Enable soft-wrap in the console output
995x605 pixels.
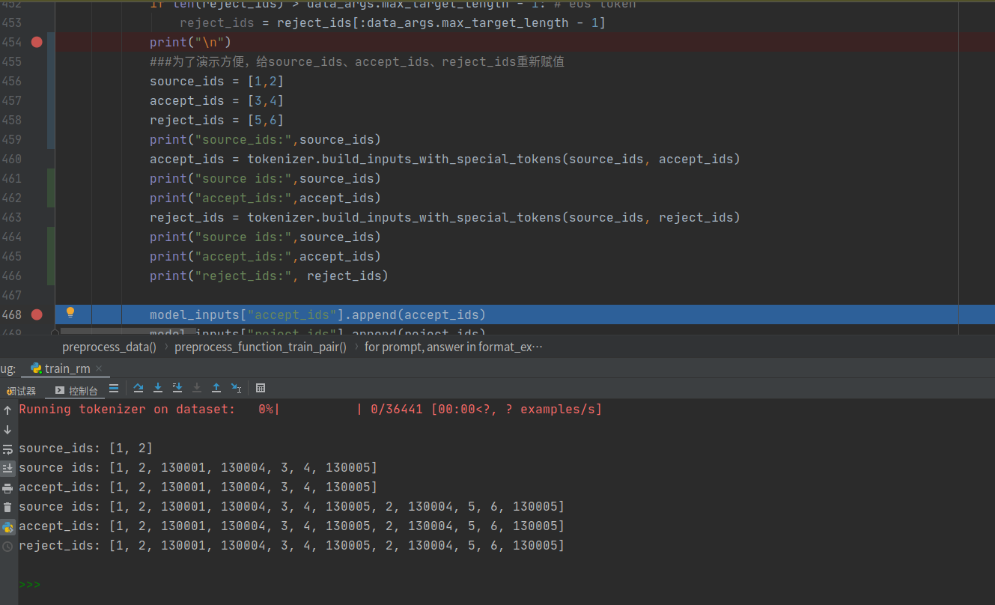pyautogui.click(x=7, y=449)
